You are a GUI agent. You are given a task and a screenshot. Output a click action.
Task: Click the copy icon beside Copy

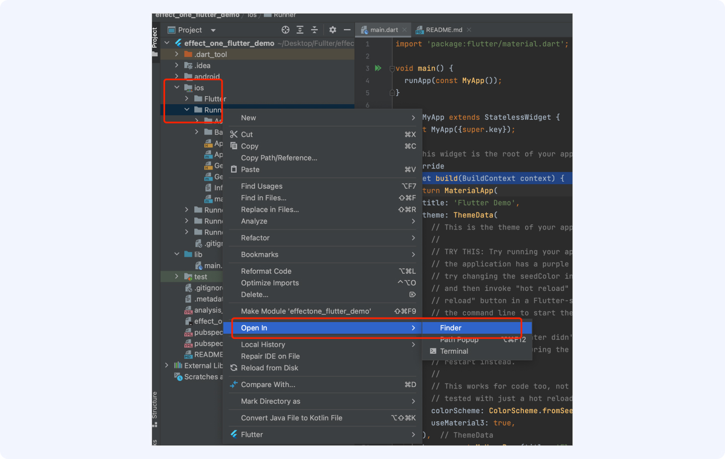tap(234, 146)
